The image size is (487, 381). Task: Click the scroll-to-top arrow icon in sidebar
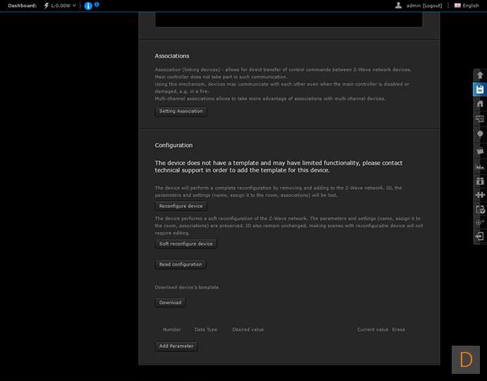480,75
